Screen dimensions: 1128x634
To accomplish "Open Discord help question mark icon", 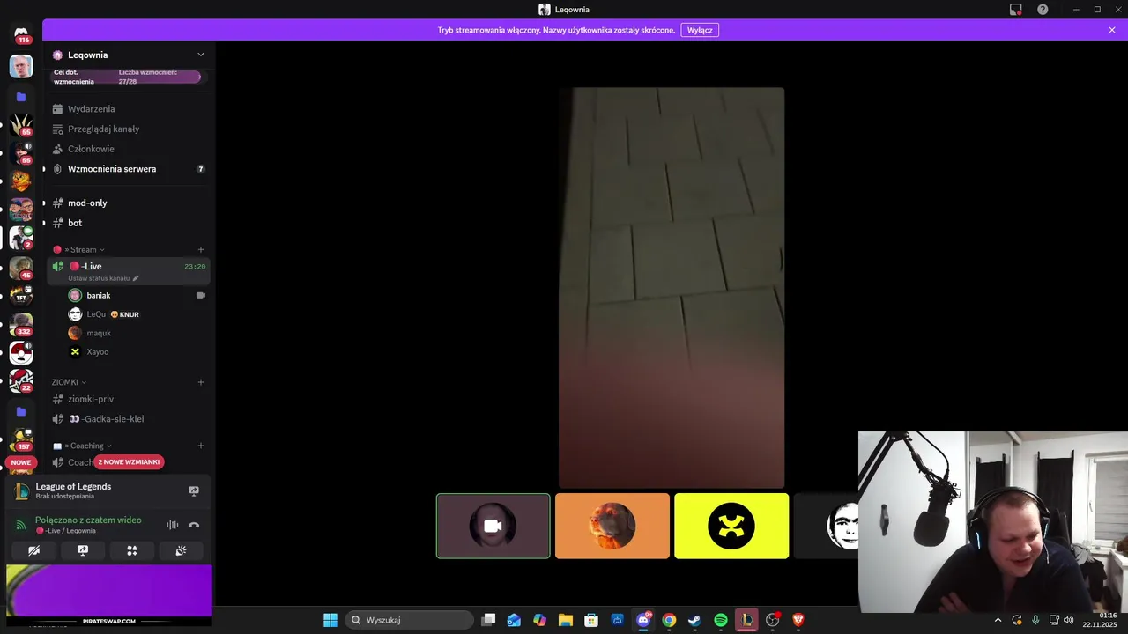I will click(1043, 10).
